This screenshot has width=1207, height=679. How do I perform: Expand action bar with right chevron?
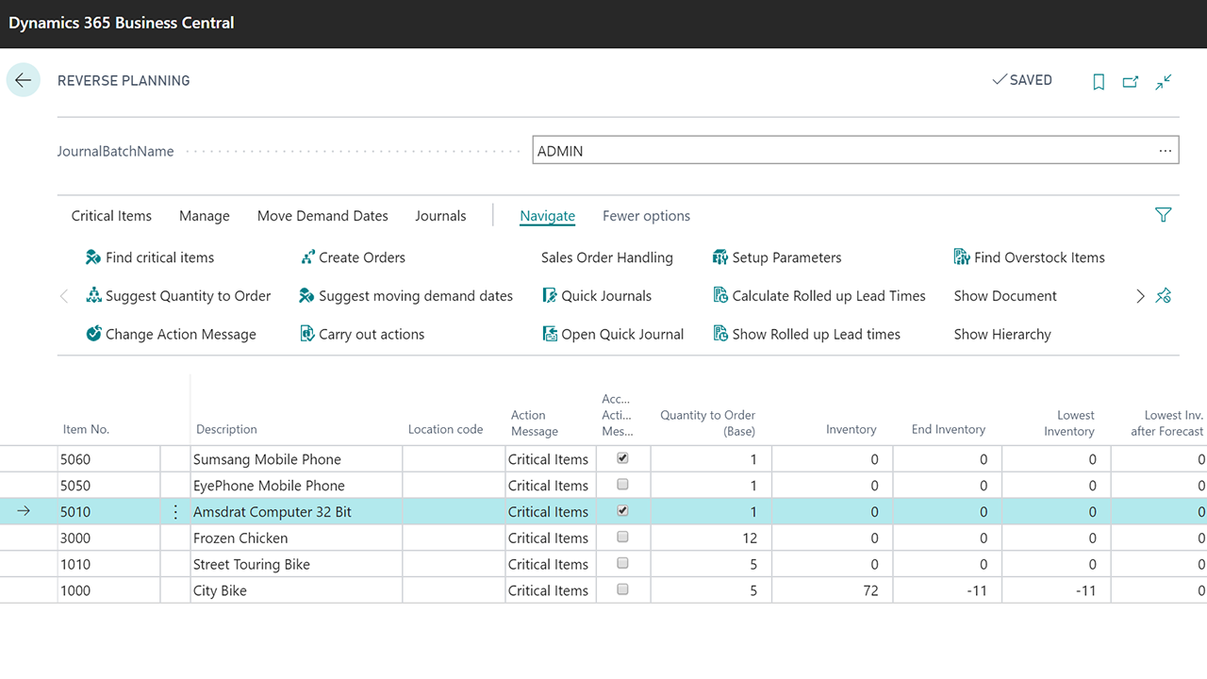pos(1140,296)
